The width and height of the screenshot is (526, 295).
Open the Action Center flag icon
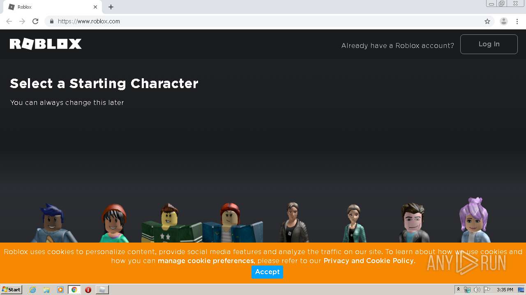tap(487, 290)
